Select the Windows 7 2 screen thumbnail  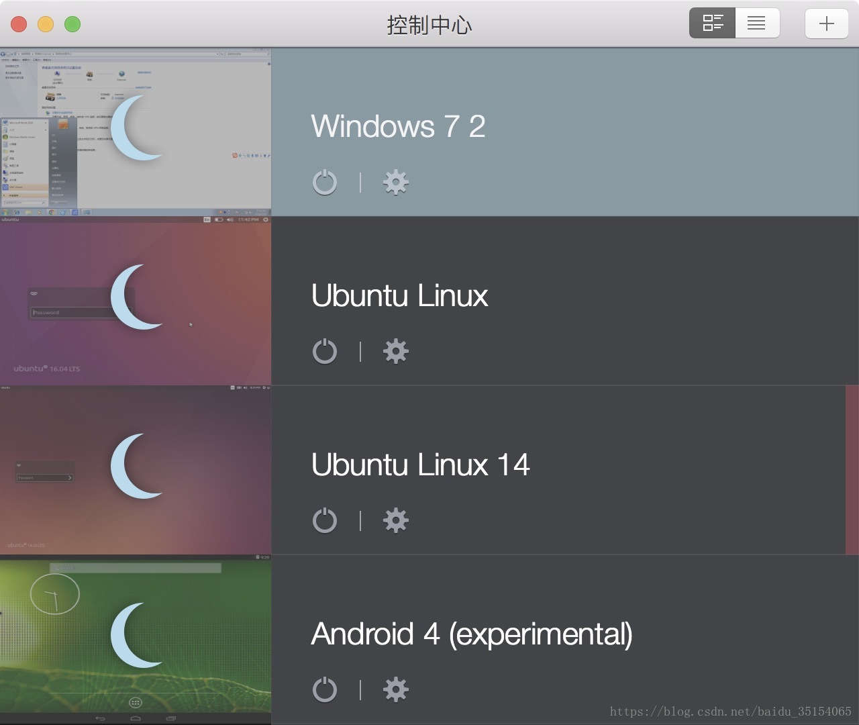pyautogui.click(x=136, y=132)
